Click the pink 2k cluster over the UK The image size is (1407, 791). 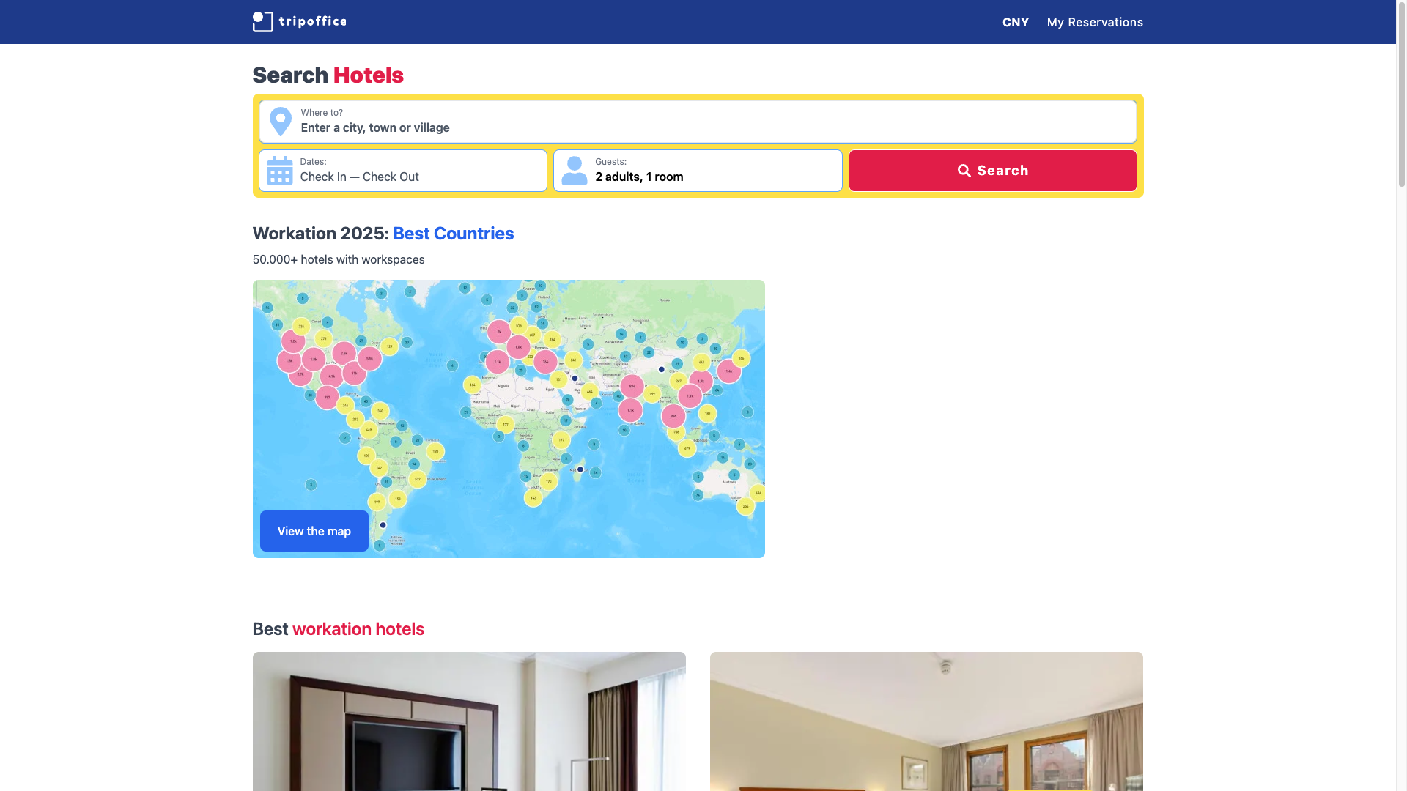499,332
